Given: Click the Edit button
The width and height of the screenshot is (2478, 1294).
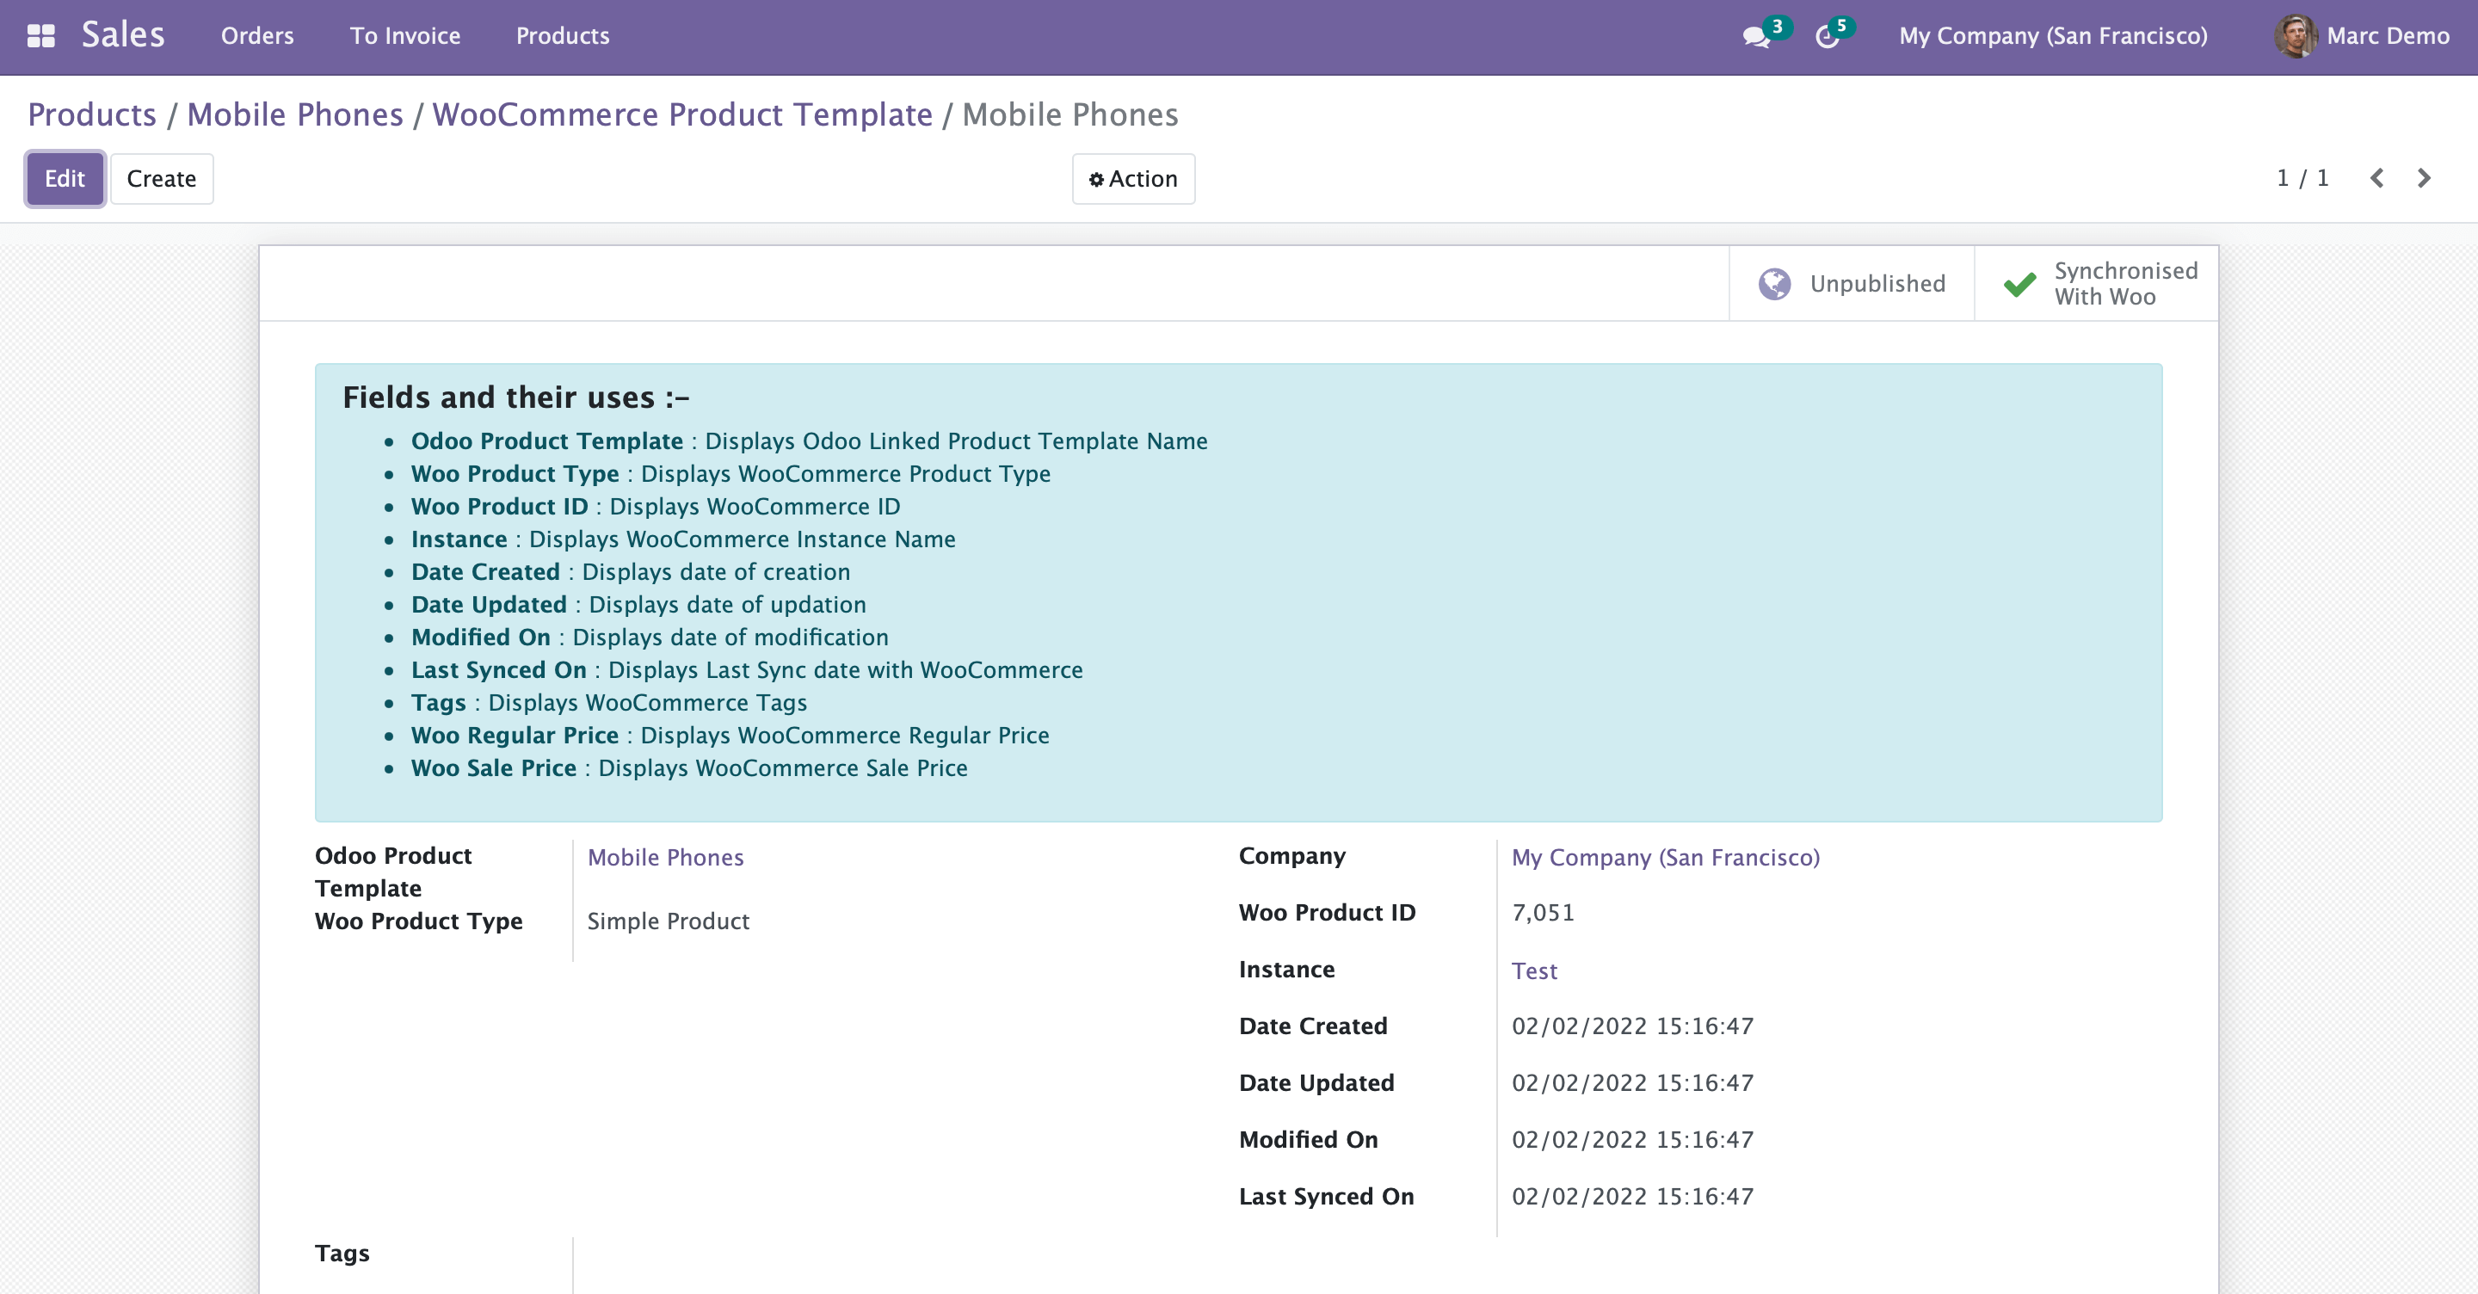Looking at the screenshot, I should click(x=65, y=179).
